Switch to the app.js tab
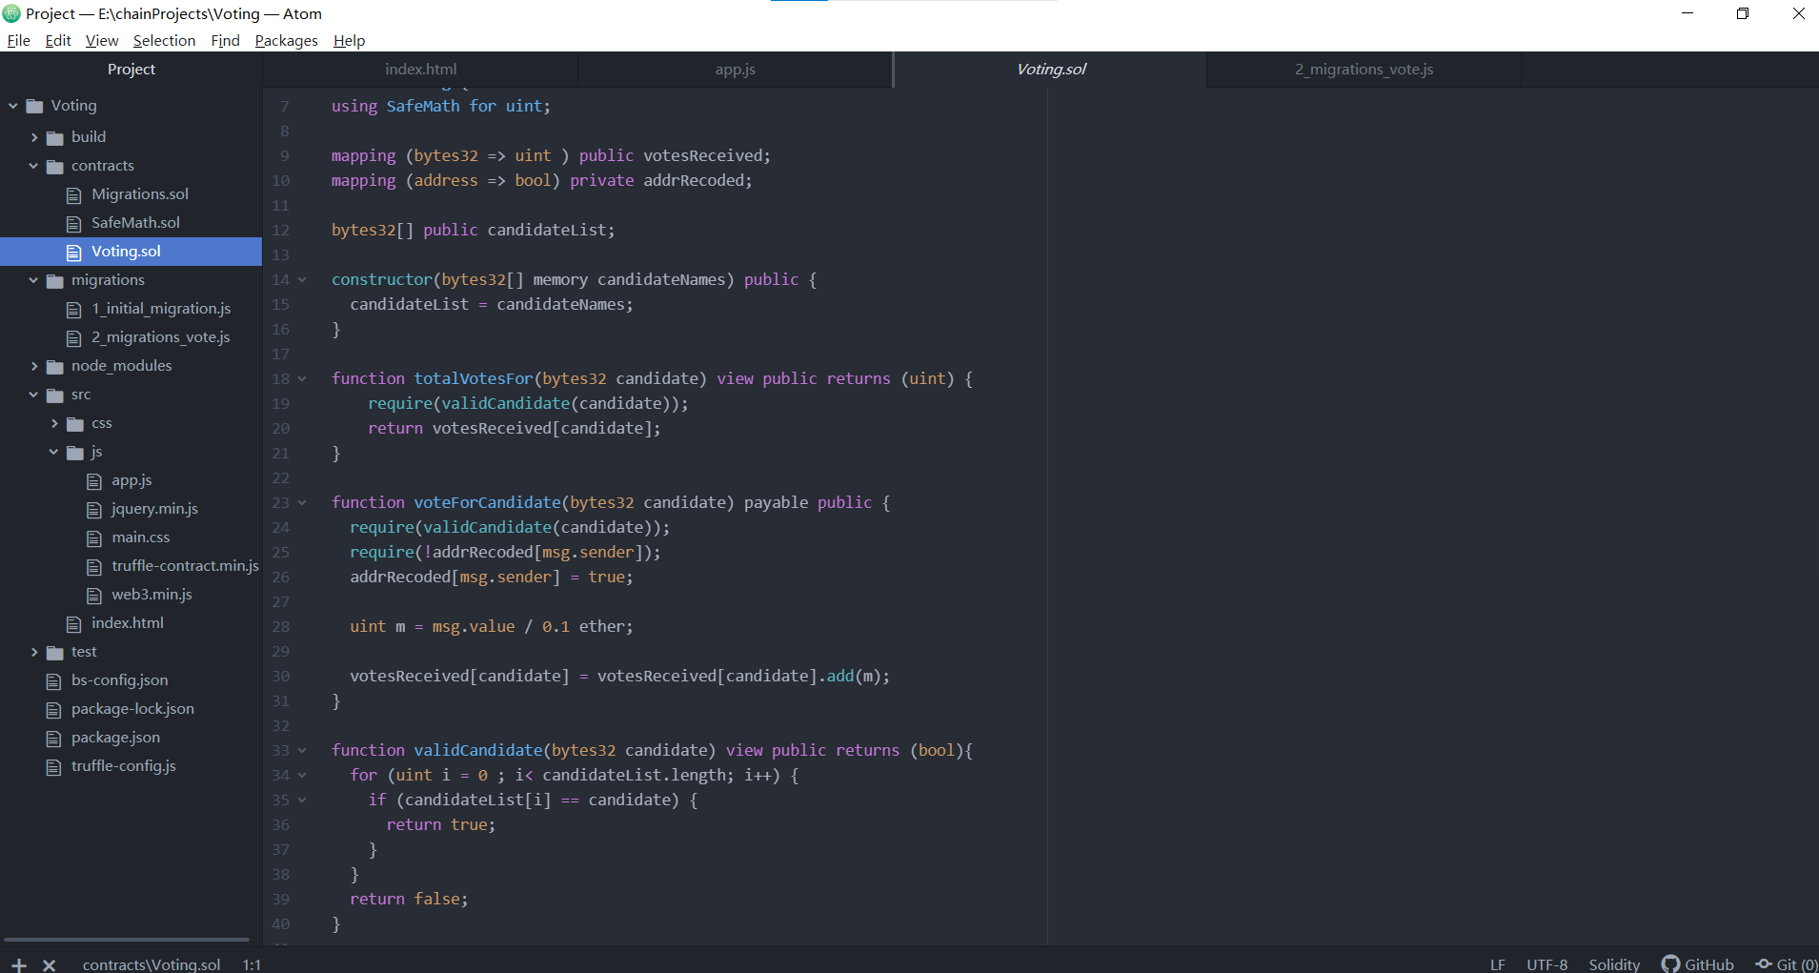 tap(735, 70)
